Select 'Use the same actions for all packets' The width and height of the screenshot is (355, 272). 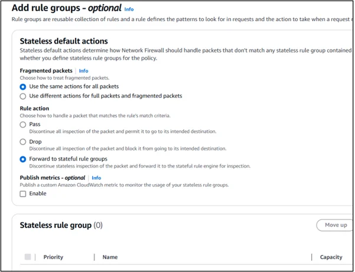tap(23, 87)
